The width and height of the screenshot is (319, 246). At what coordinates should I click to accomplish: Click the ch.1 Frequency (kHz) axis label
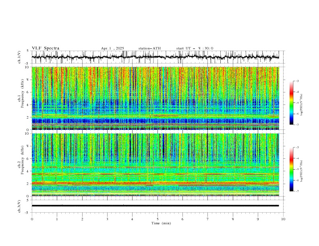tap(21, 92)
